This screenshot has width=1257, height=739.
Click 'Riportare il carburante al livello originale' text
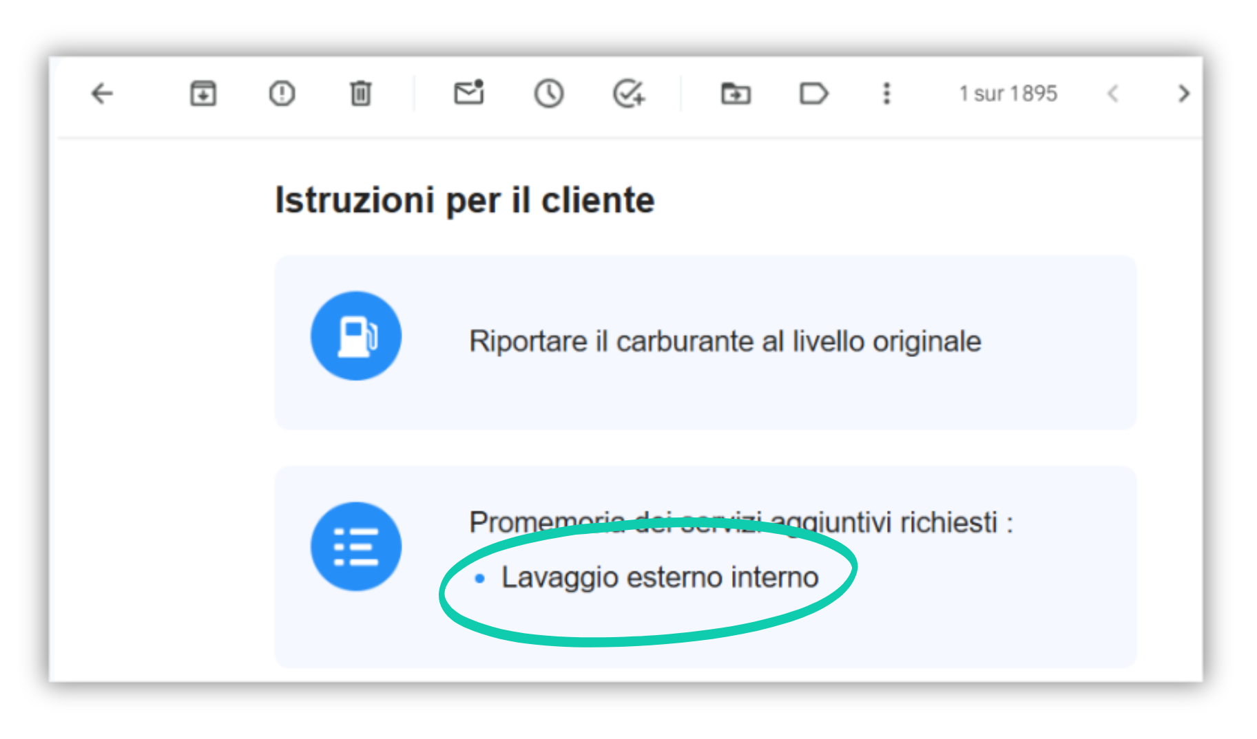(x=725, y=341)
